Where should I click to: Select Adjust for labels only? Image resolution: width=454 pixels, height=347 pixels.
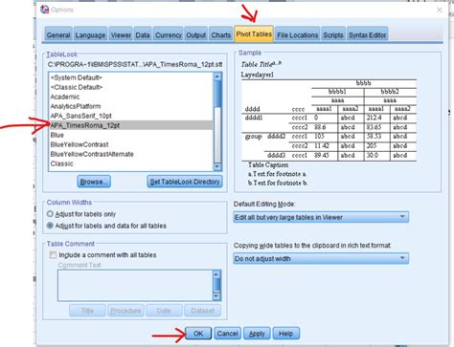coord(50,214)
